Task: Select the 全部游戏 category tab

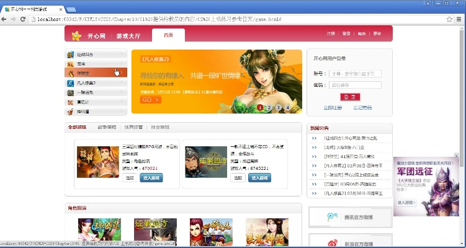Action: pyautogui.click(x=78, y=127)
